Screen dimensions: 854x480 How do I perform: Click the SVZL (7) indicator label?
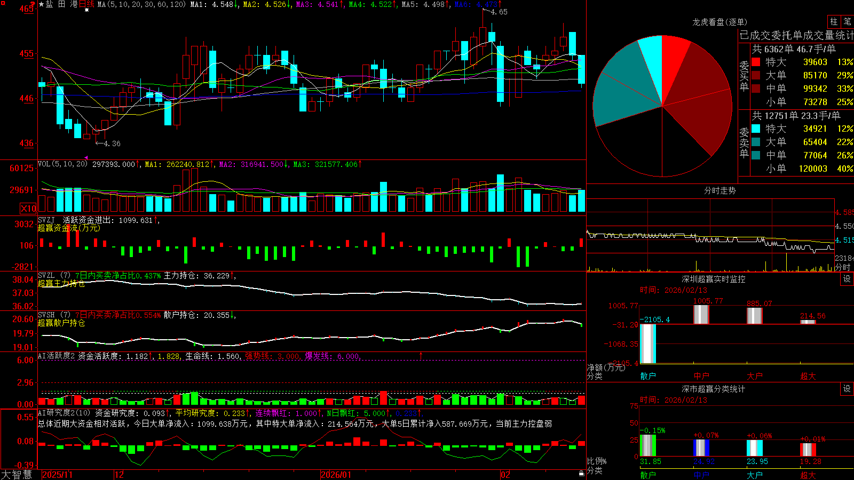(x=54, y=276)
